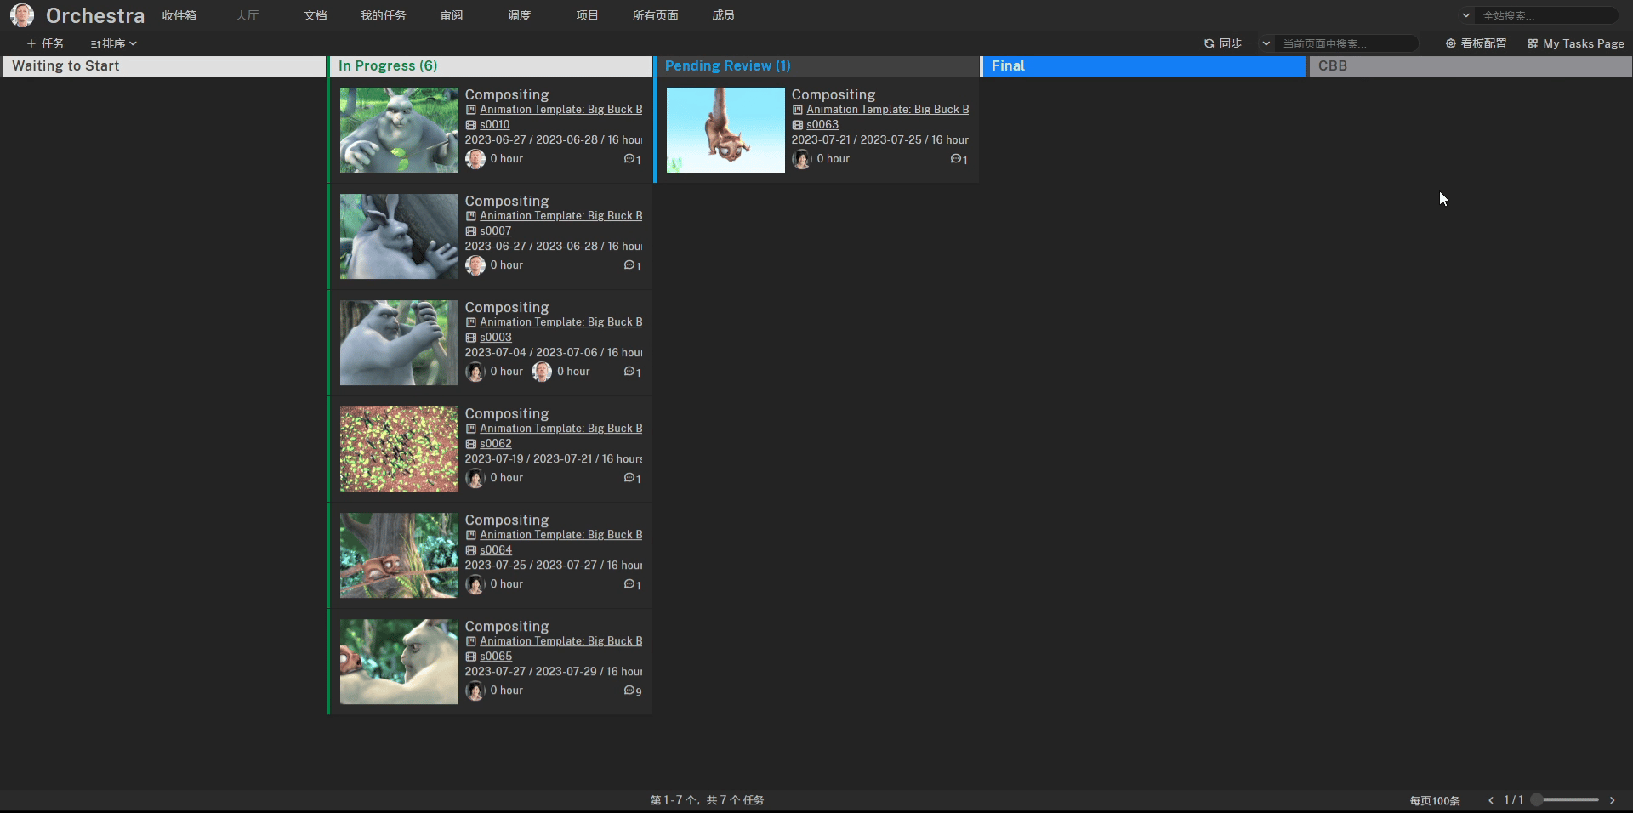This screenshot has height=813, width=1633.
Task: Open the s0010 bunny thumbnail
Action: click(399, 130)
